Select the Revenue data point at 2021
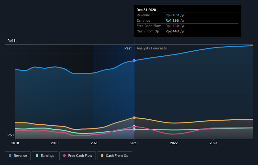 coord(134,61)
